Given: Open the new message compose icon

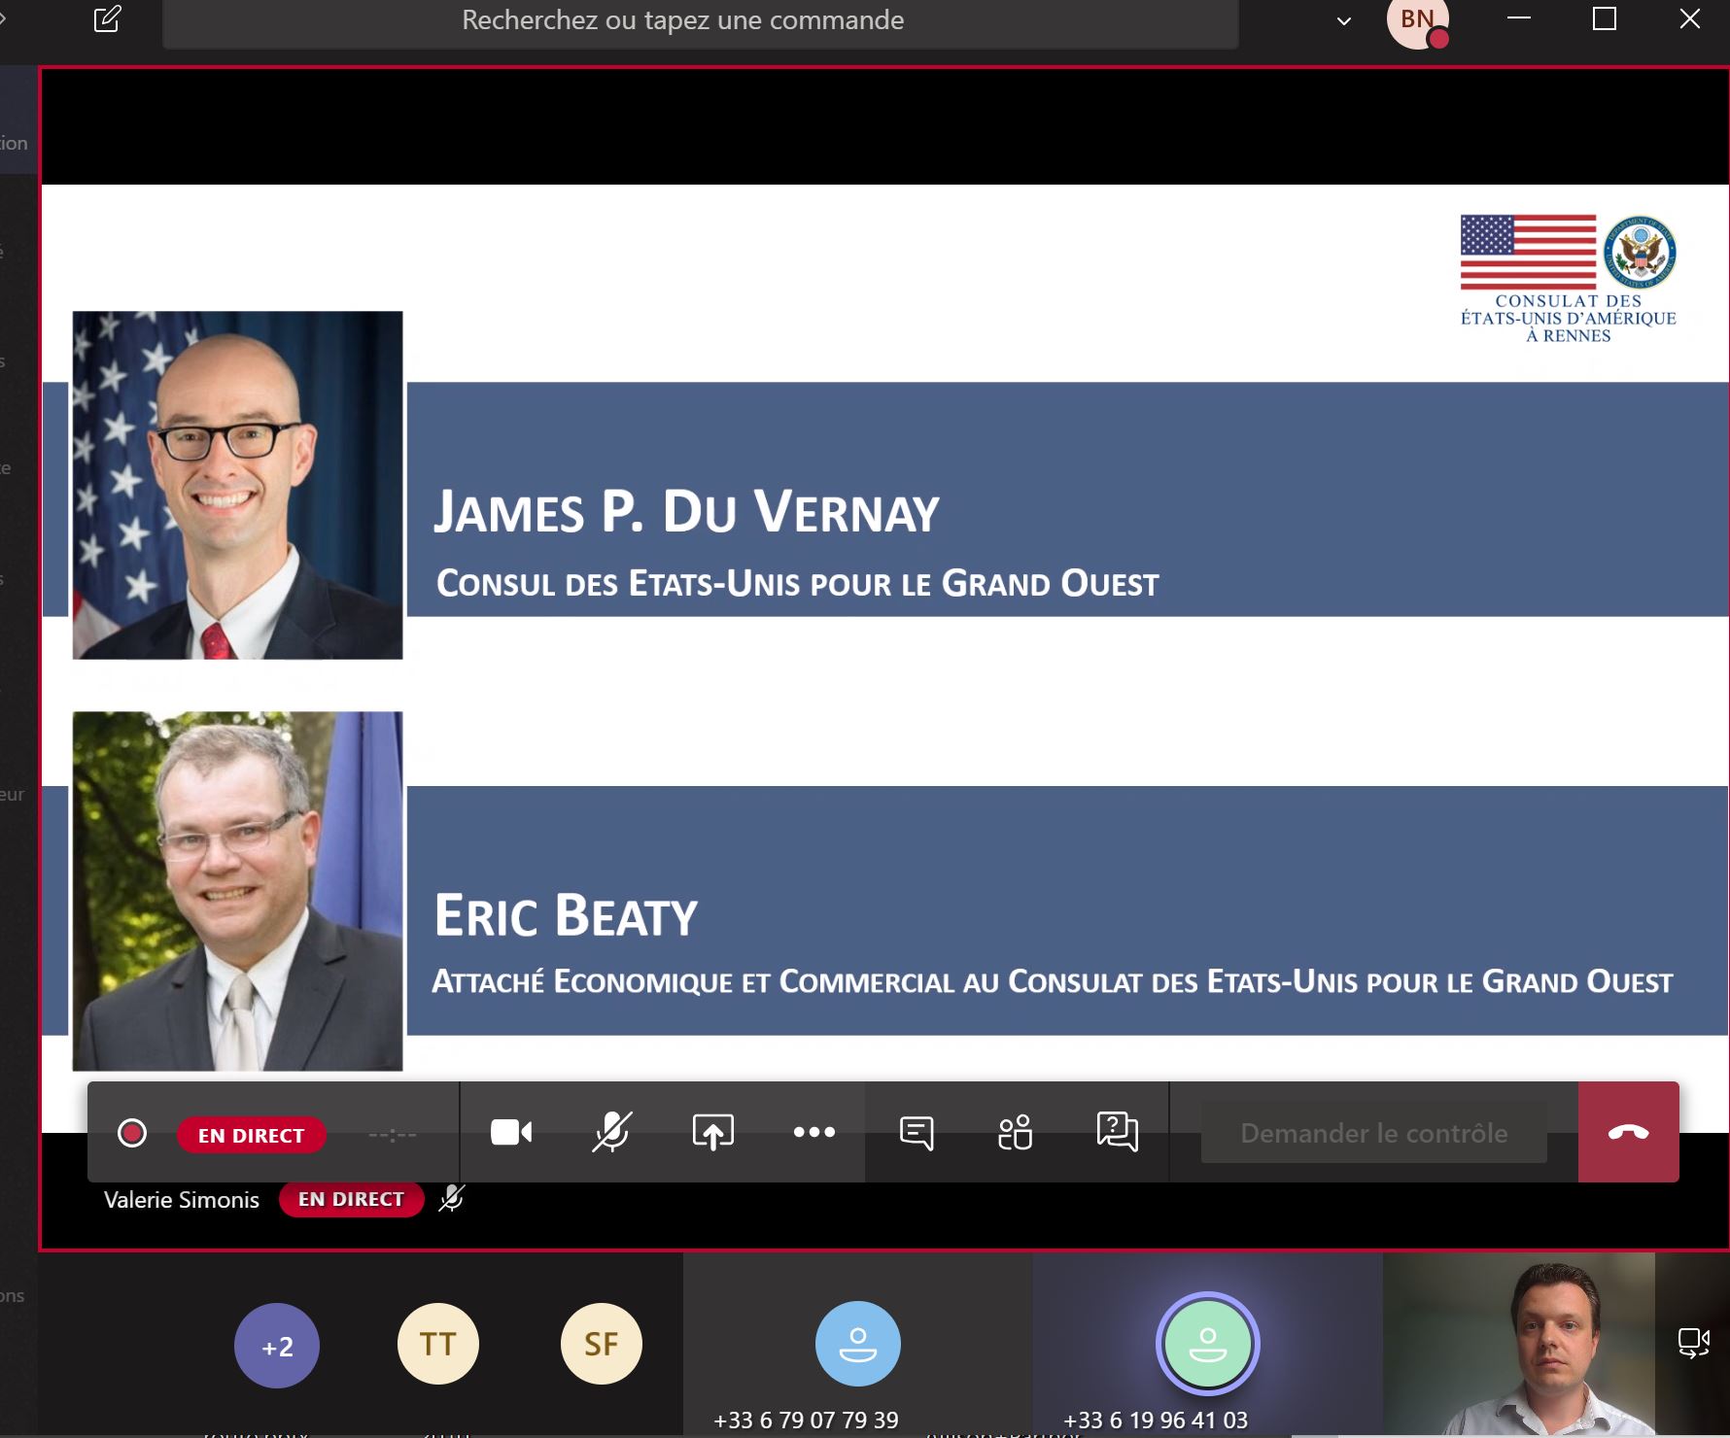Looking at the screenshot, I should coord(107,19).
